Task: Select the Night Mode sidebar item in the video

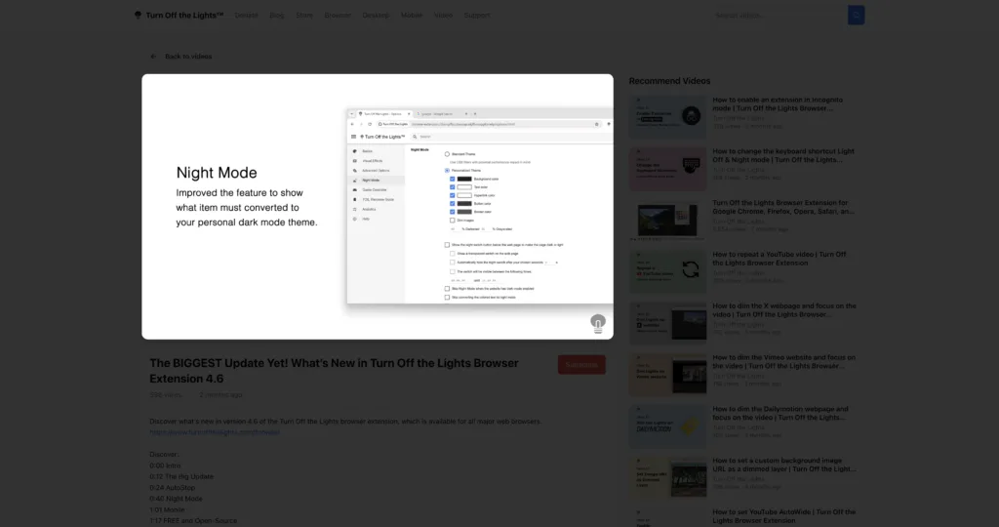Action: [376, 181]
